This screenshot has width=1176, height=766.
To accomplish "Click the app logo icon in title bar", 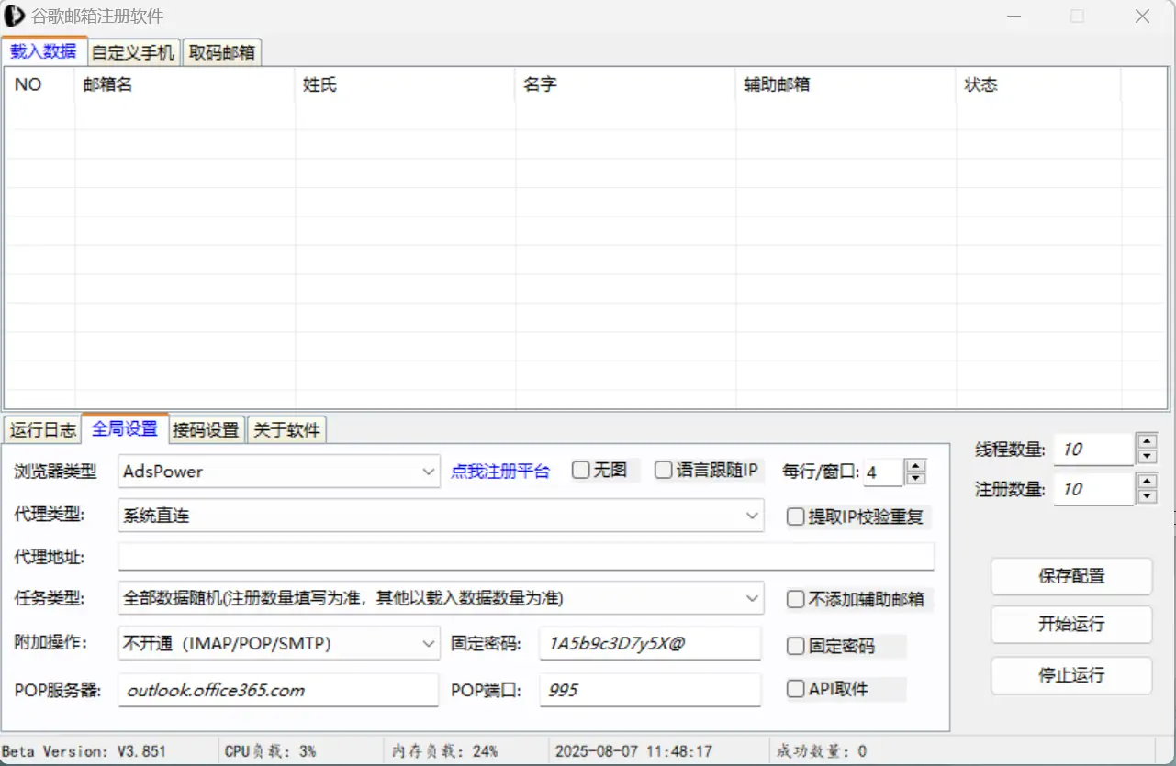I will (x=15, y=16).
